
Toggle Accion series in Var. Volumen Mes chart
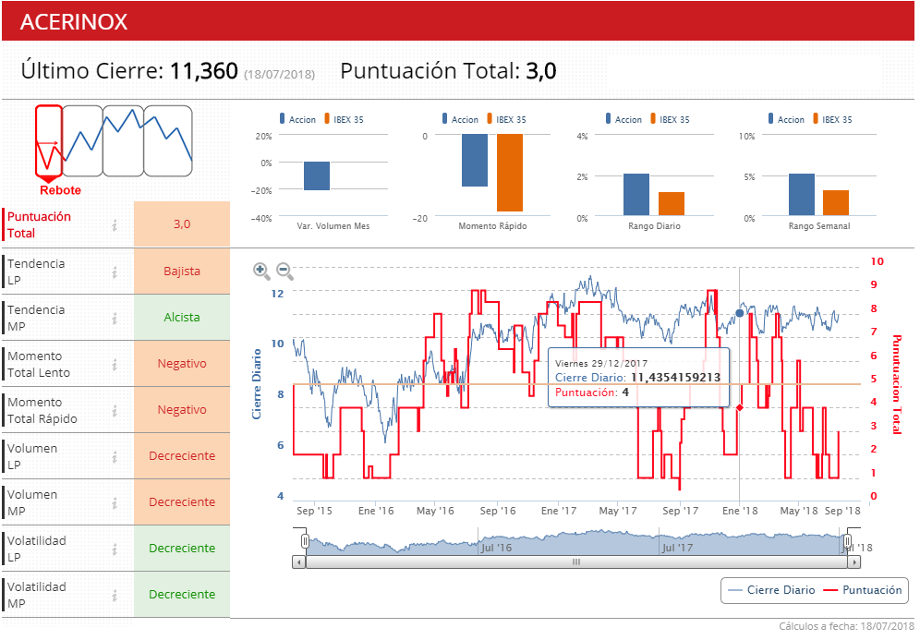pyautogui.click(x=298, y=119)
